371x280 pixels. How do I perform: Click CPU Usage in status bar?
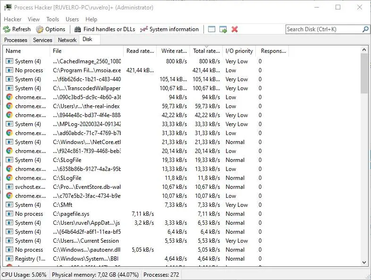(24, 275)
